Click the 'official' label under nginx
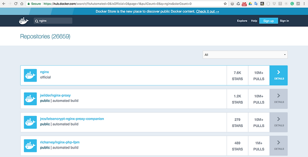The image size is (308, 157). coord(45,77)
